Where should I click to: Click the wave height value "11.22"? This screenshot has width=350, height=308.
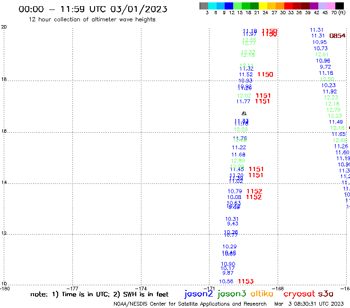pyautogui.click(x=239, y=147)
